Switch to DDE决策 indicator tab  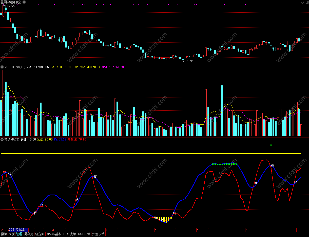[x=70, y=234]
